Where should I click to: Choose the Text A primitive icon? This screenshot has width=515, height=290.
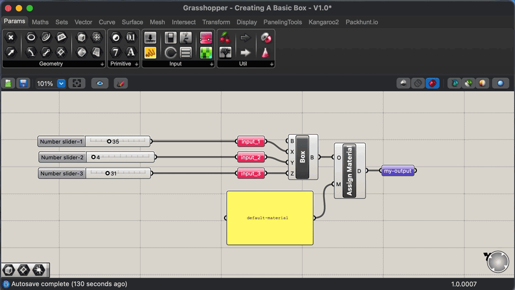[x=131, y=52]
